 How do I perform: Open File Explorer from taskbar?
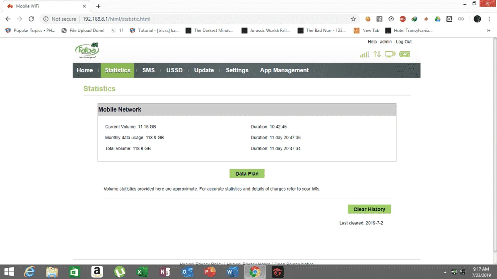click(52, 272)
